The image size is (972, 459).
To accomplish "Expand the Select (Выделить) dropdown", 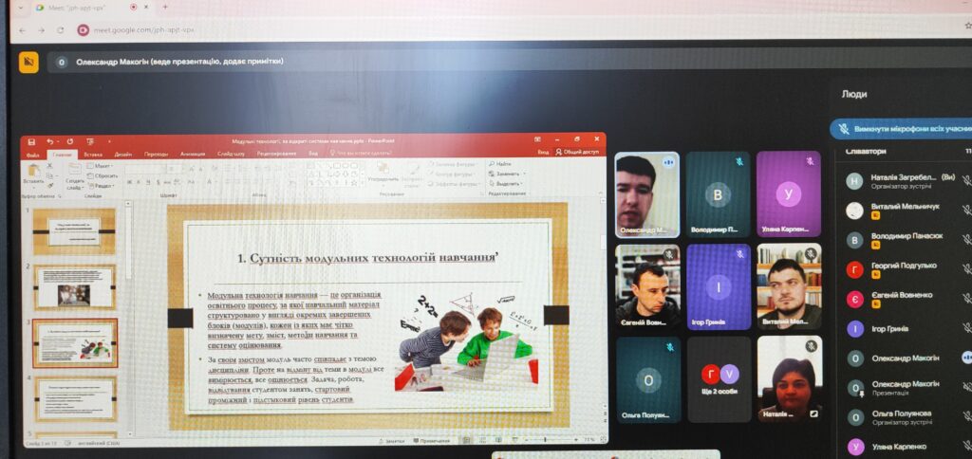I will (506, 184).
